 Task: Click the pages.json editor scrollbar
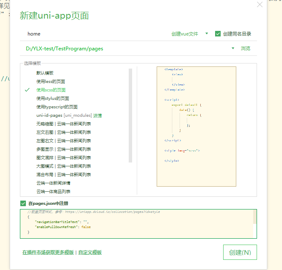click(x=254, y=217)
